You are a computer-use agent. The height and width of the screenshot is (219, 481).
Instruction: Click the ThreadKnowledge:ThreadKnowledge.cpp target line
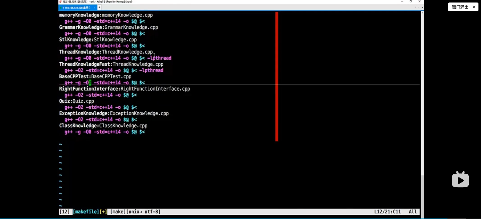coord(106,52)
